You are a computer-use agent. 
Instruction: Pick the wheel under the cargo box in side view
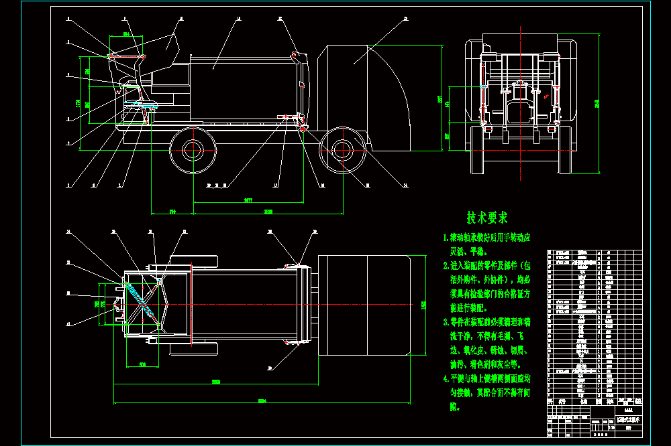tap(193, 150)
